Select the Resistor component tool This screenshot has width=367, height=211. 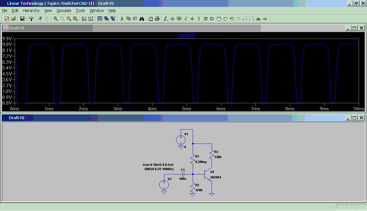click(x=186, y=19)
